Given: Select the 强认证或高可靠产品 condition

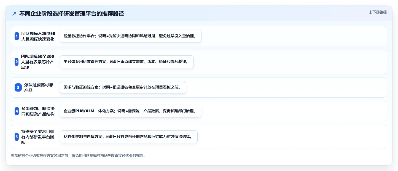Looking at the screenshot, I should point(39,87).
